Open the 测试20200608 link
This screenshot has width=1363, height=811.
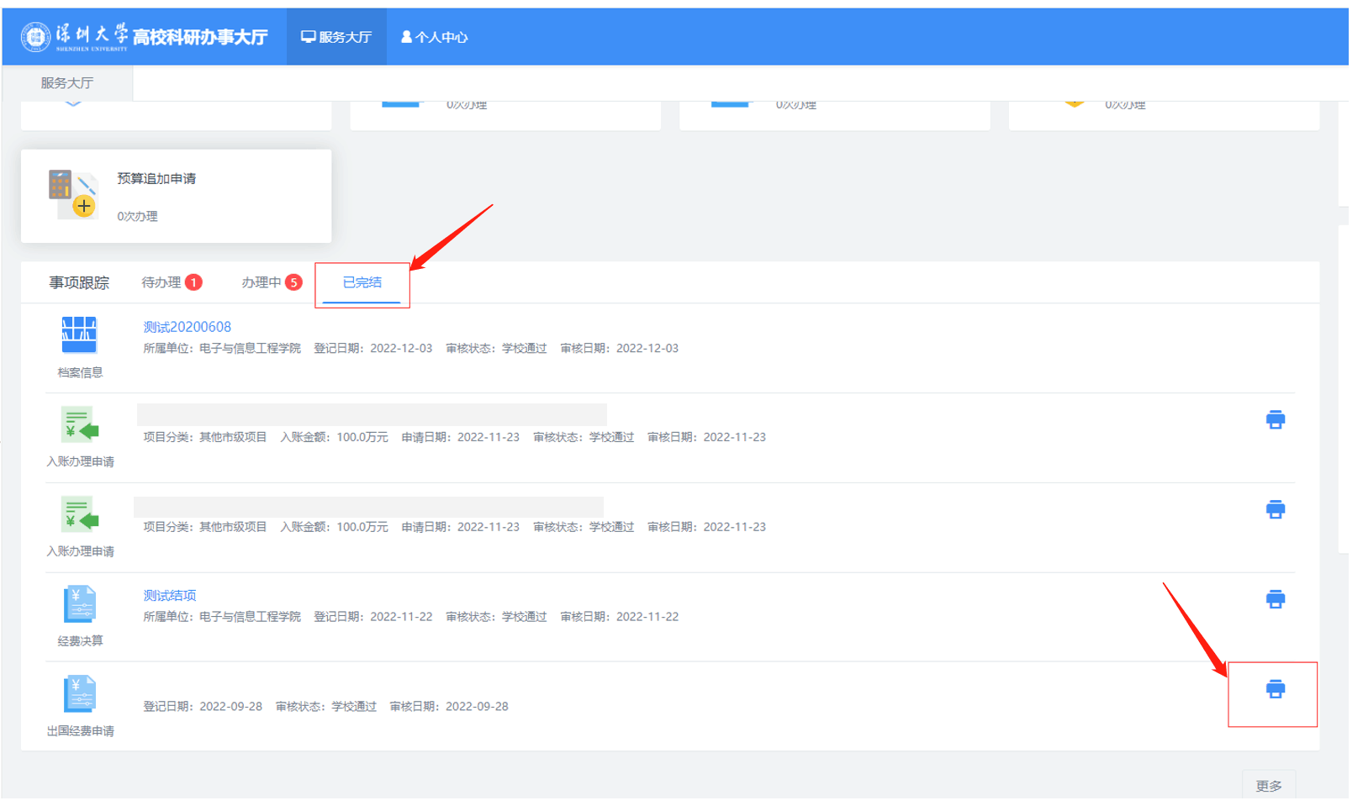(187, 327)
